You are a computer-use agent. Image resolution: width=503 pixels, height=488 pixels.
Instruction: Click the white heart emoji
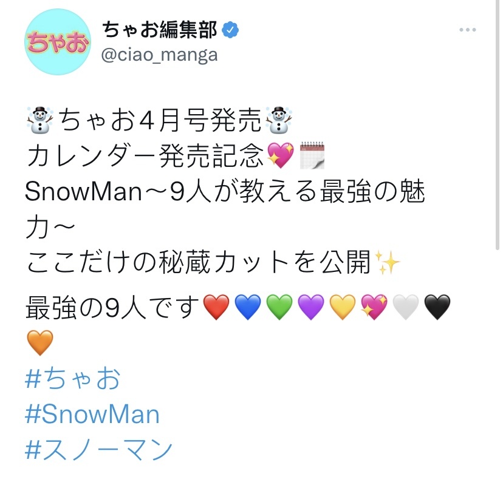406,307
